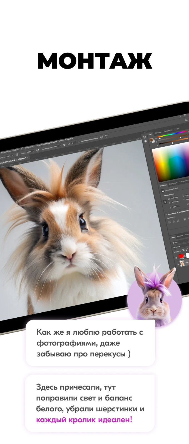Click the light gray background color swatch
The width and height of the screenshot is (189, 444).
[154, 141]
